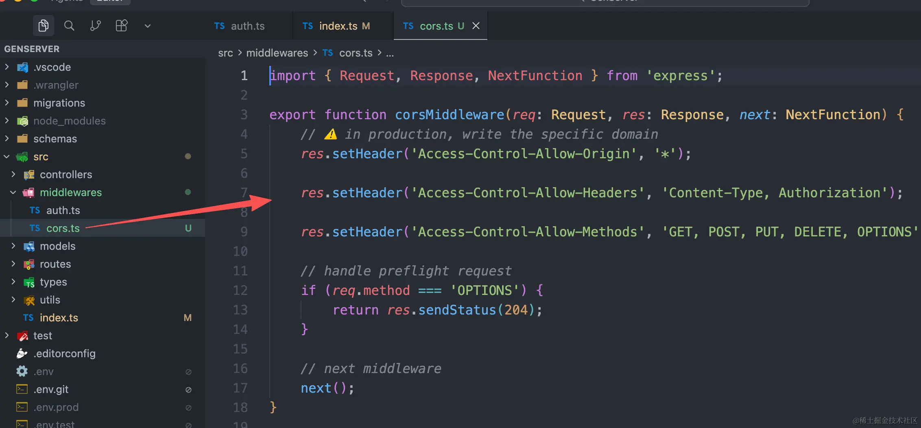Select the .editorconfig file

[64, 354]
